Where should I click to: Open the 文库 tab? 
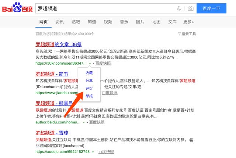click(172, 22)
